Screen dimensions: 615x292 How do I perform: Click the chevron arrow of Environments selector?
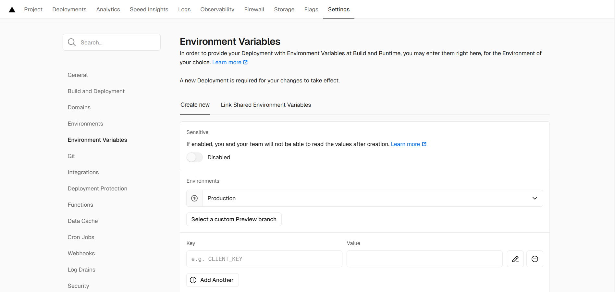[535, 198]
